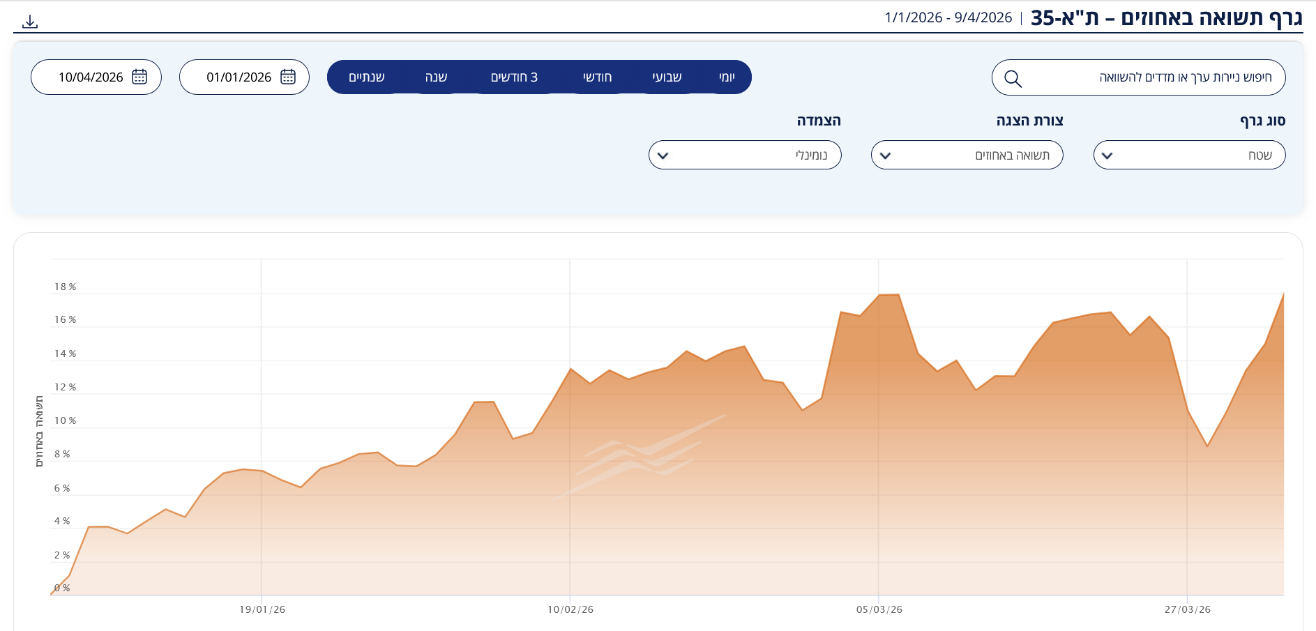Switch to the שבועי (weekly) period tab

667,77
